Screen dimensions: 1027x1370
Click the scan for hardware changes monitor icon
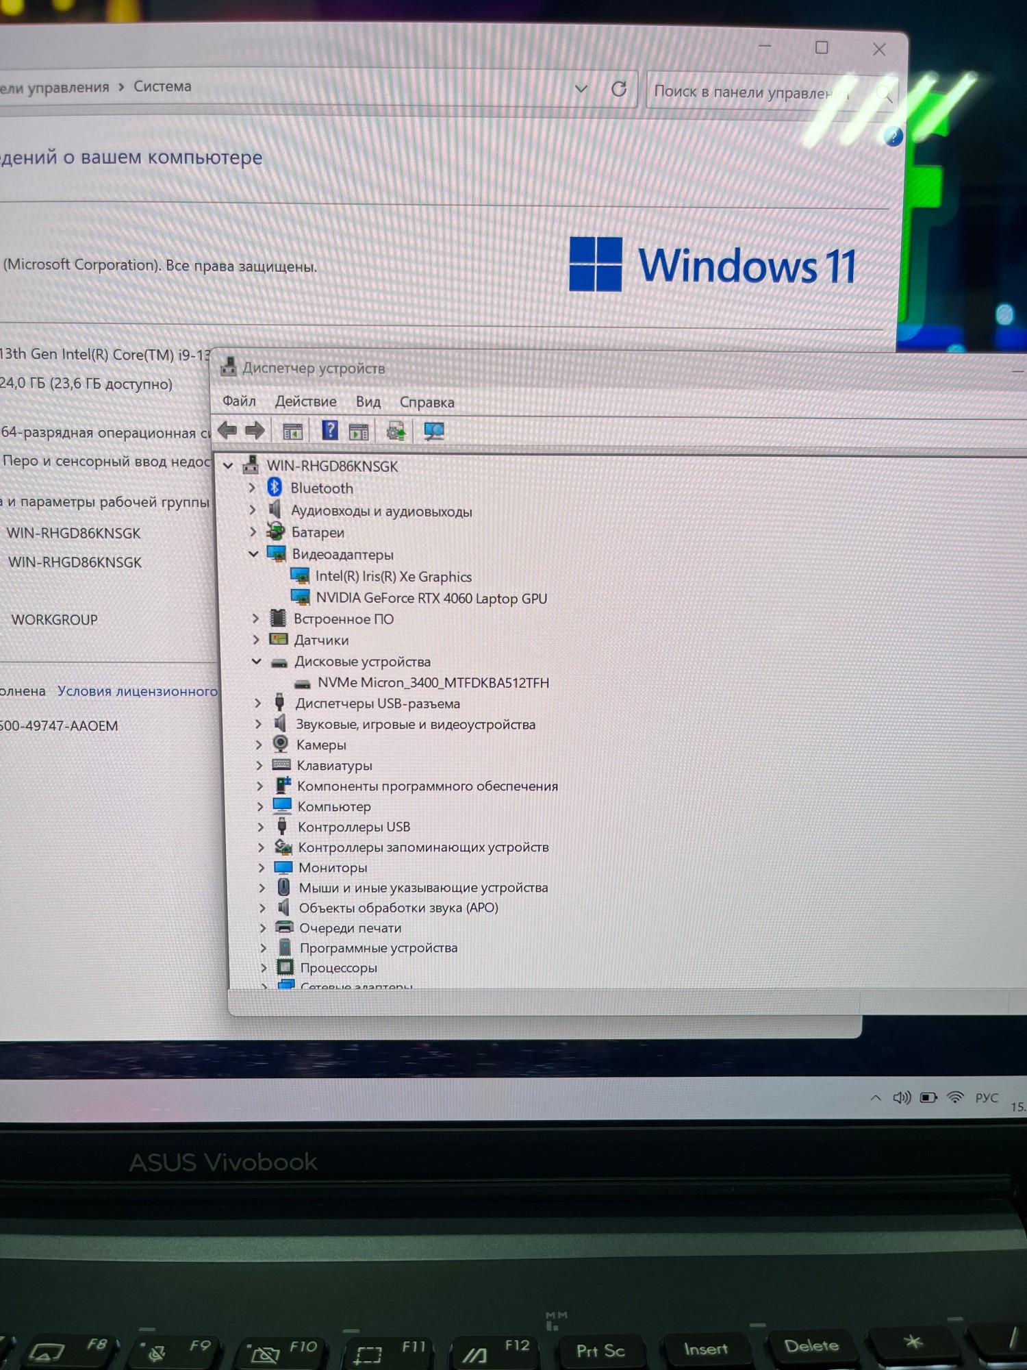(x=434, y=431)
